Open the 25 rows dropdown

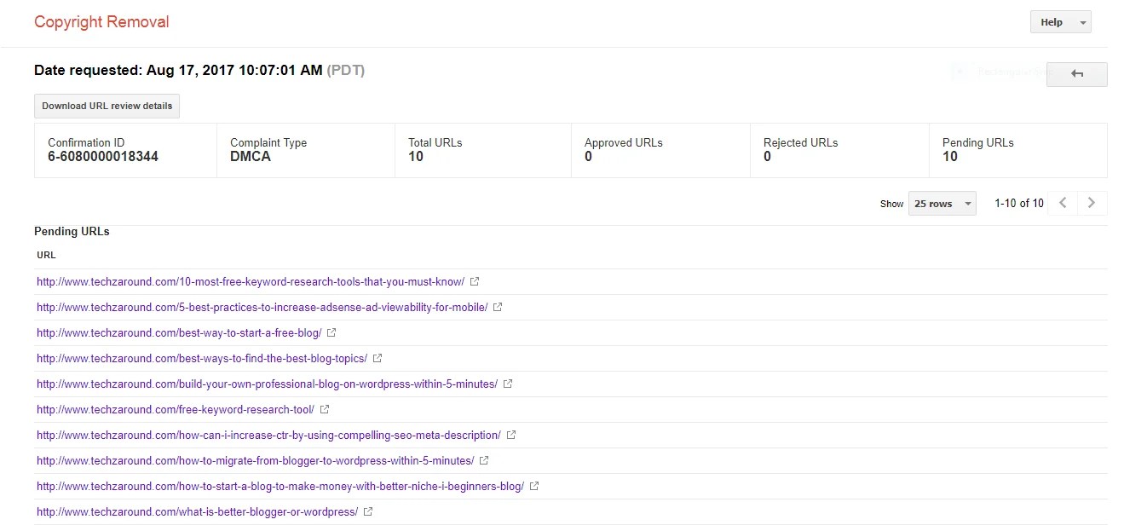tap(942, 204)
